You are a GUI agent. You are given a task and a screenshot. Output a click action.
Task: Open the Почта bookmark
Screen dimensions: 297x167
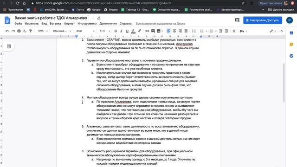[x=77, y=9]
